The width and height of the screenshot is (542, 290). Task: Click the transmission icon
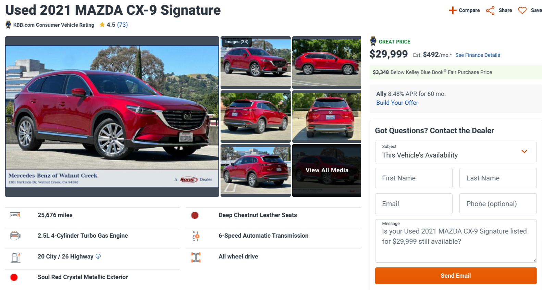pyautogui.click(x=196, y=236)
